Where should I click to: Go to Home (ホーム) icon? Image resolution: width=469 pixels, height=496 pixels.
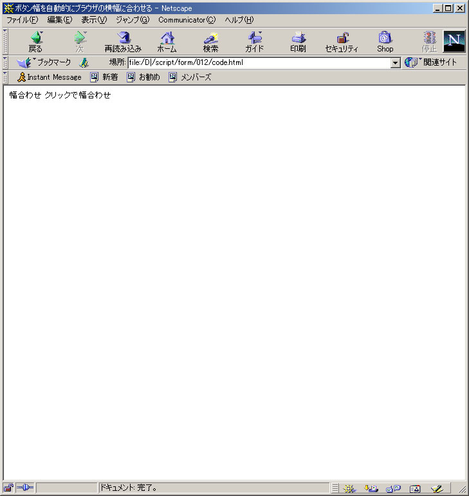pos(167,41)
